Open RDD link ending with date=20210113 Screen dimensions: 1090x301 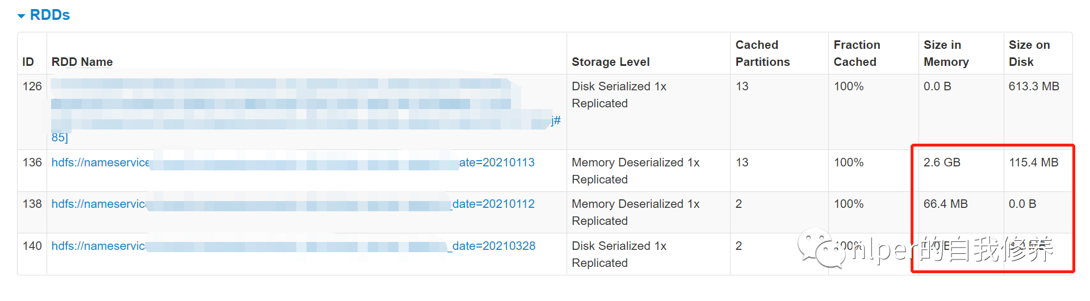point(496,162)
